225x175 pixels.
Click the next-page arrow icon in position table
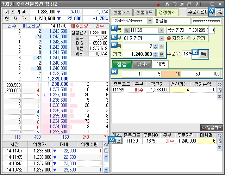tap(219, 96)
